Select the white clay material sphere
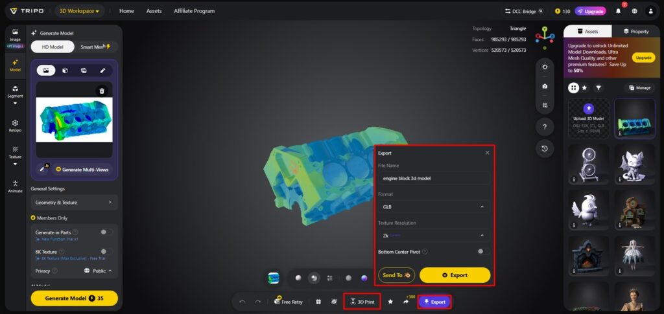Screen dimensions: 664x314 point(298,278)
